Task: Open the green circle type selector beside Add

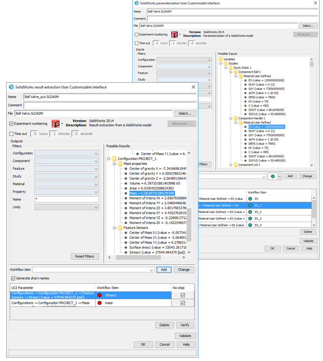Action: pyautogui.click(x=279, y=176)
